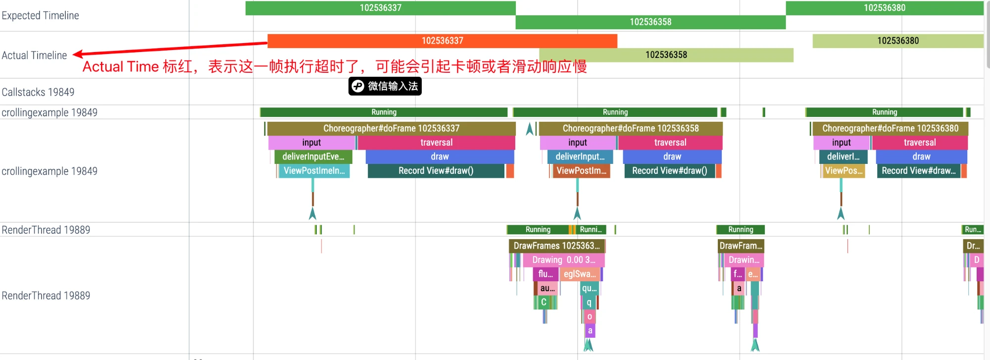Select the red Actual Timeline frame 102536337
The width and height of the screenshot is (990, 360).
(442, 41)
